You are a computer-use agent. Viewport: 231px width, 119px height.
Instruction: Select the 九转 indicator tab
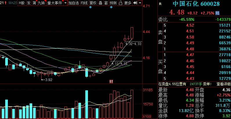pyautogui.click(x=41, y=3)
